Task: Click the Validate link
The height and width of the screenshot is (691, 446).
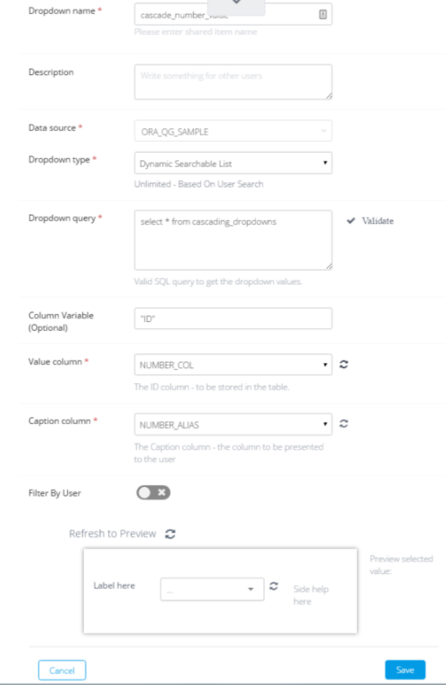Action: 378,221
